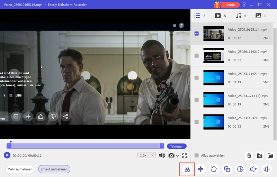Image resolution: width=277 pixels, height=177 pixels.
Task: Switch to video files tab
Action: 220,16
